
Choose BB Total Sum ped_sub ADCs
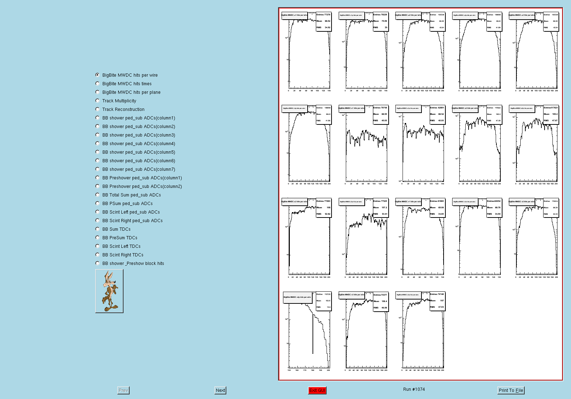128,195
